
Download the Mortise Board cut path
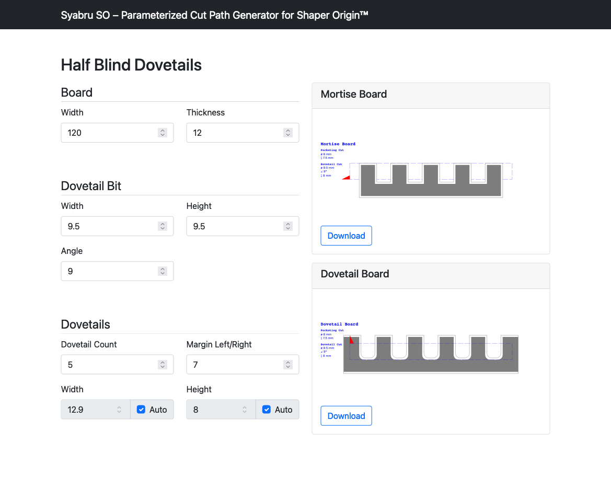click(346, 236)
